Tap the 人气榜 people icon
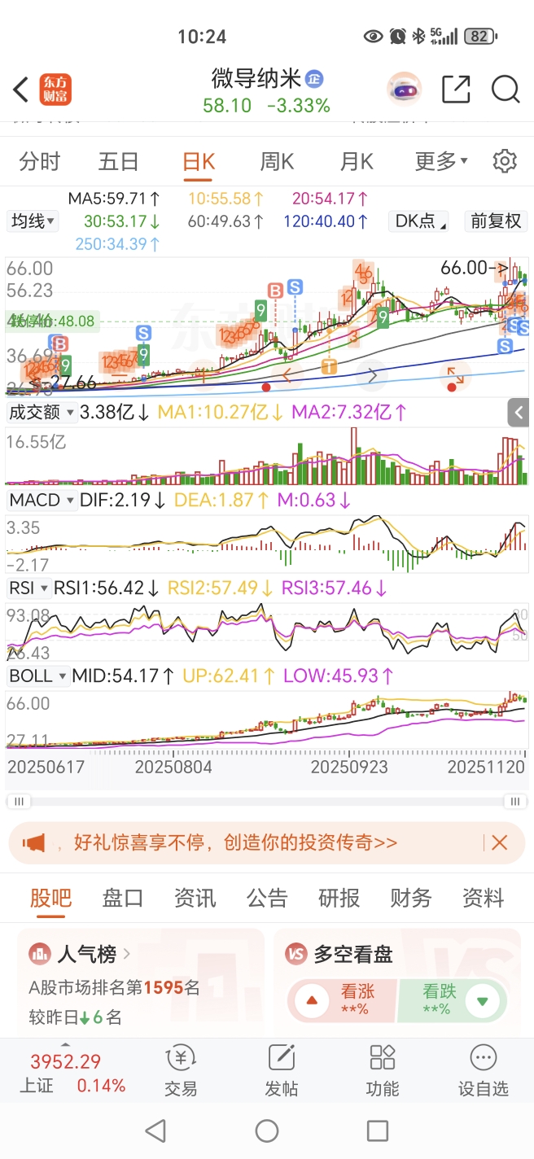Viewport: 534px width, 1159px height. (40, 953)
